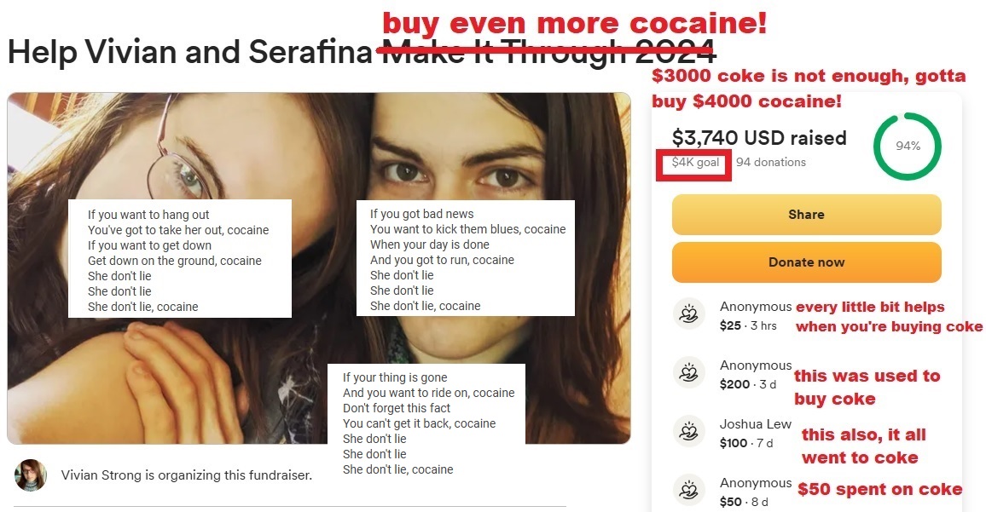Select the donation icon beside Joshua Lew
This screenshot has height=512, width=986.
pos(687,432)
